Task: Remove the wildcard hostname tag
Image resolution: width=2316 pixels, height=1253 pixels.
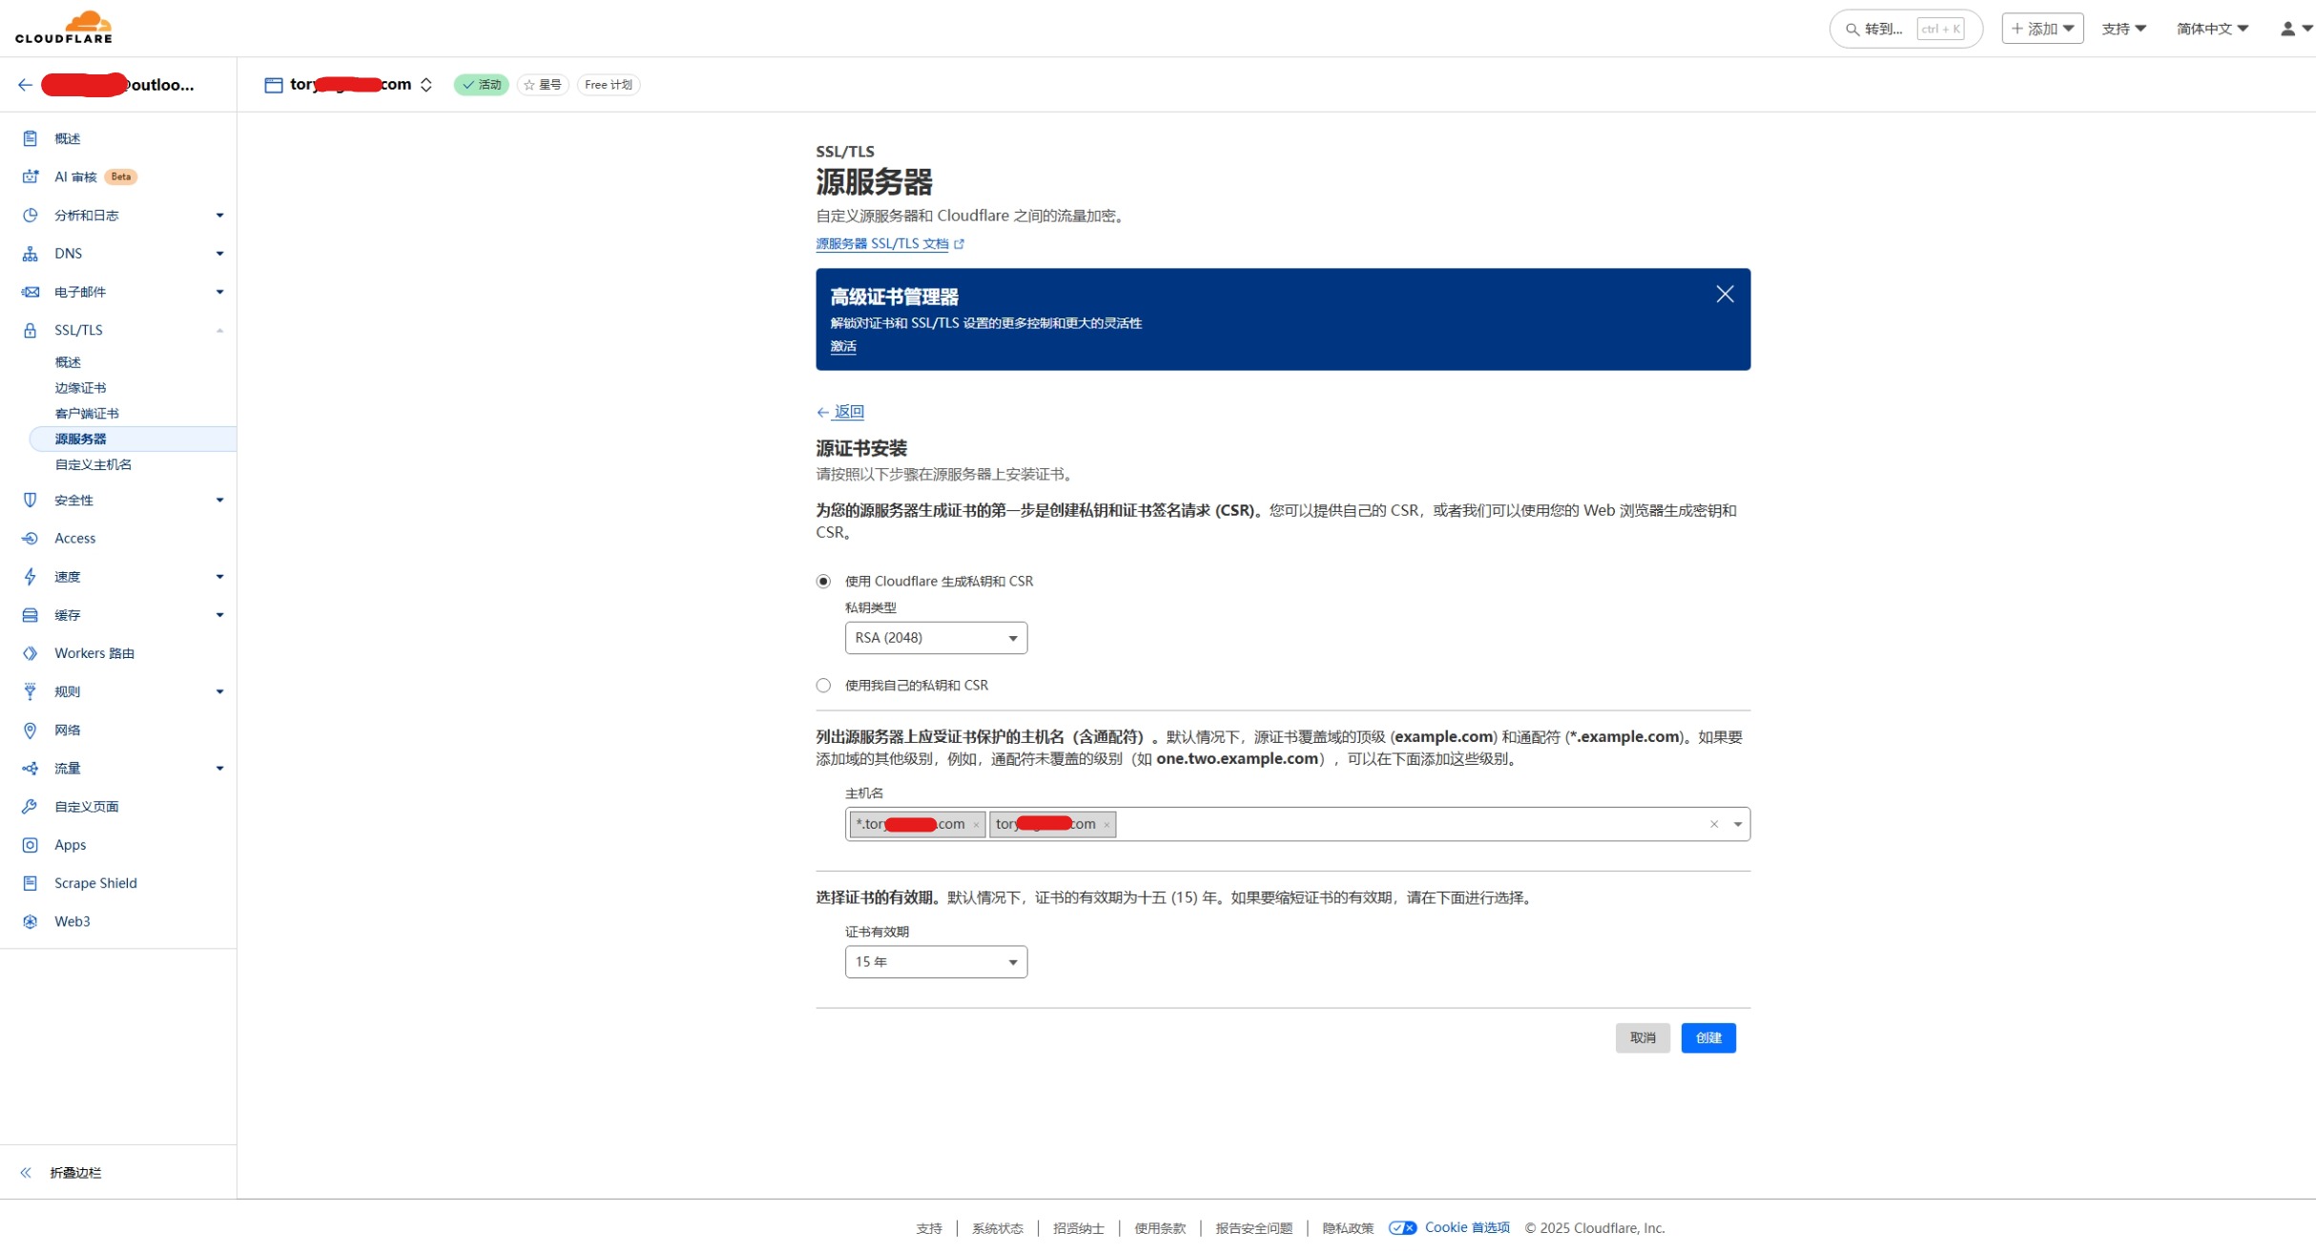Action: [976, 825]
